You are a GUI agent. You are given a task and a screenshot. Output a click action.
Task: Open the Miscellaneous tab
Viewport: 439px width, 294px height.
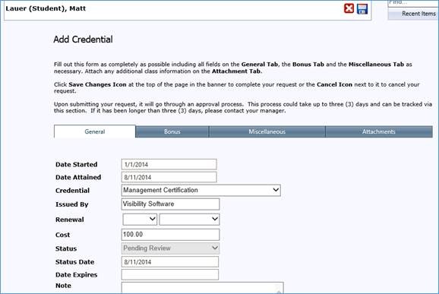pos(267,131)
